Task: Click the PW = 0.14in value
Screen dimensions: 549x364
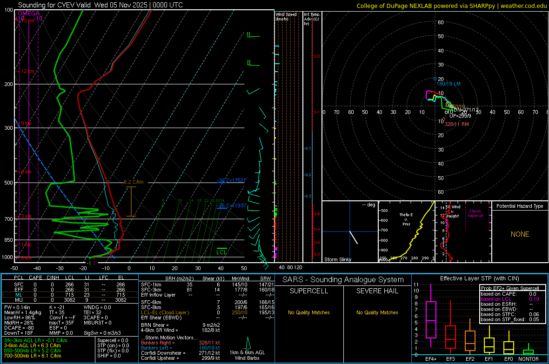Action: [17, 307]
